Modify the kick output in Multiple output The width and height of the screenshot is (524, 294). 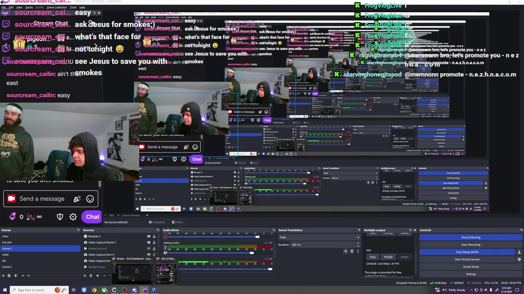tap(388, 257)
